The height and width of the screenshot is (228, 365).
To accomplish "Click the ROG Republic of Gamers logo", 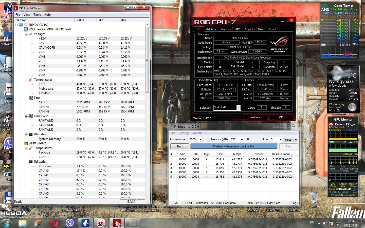I will 279,44.
